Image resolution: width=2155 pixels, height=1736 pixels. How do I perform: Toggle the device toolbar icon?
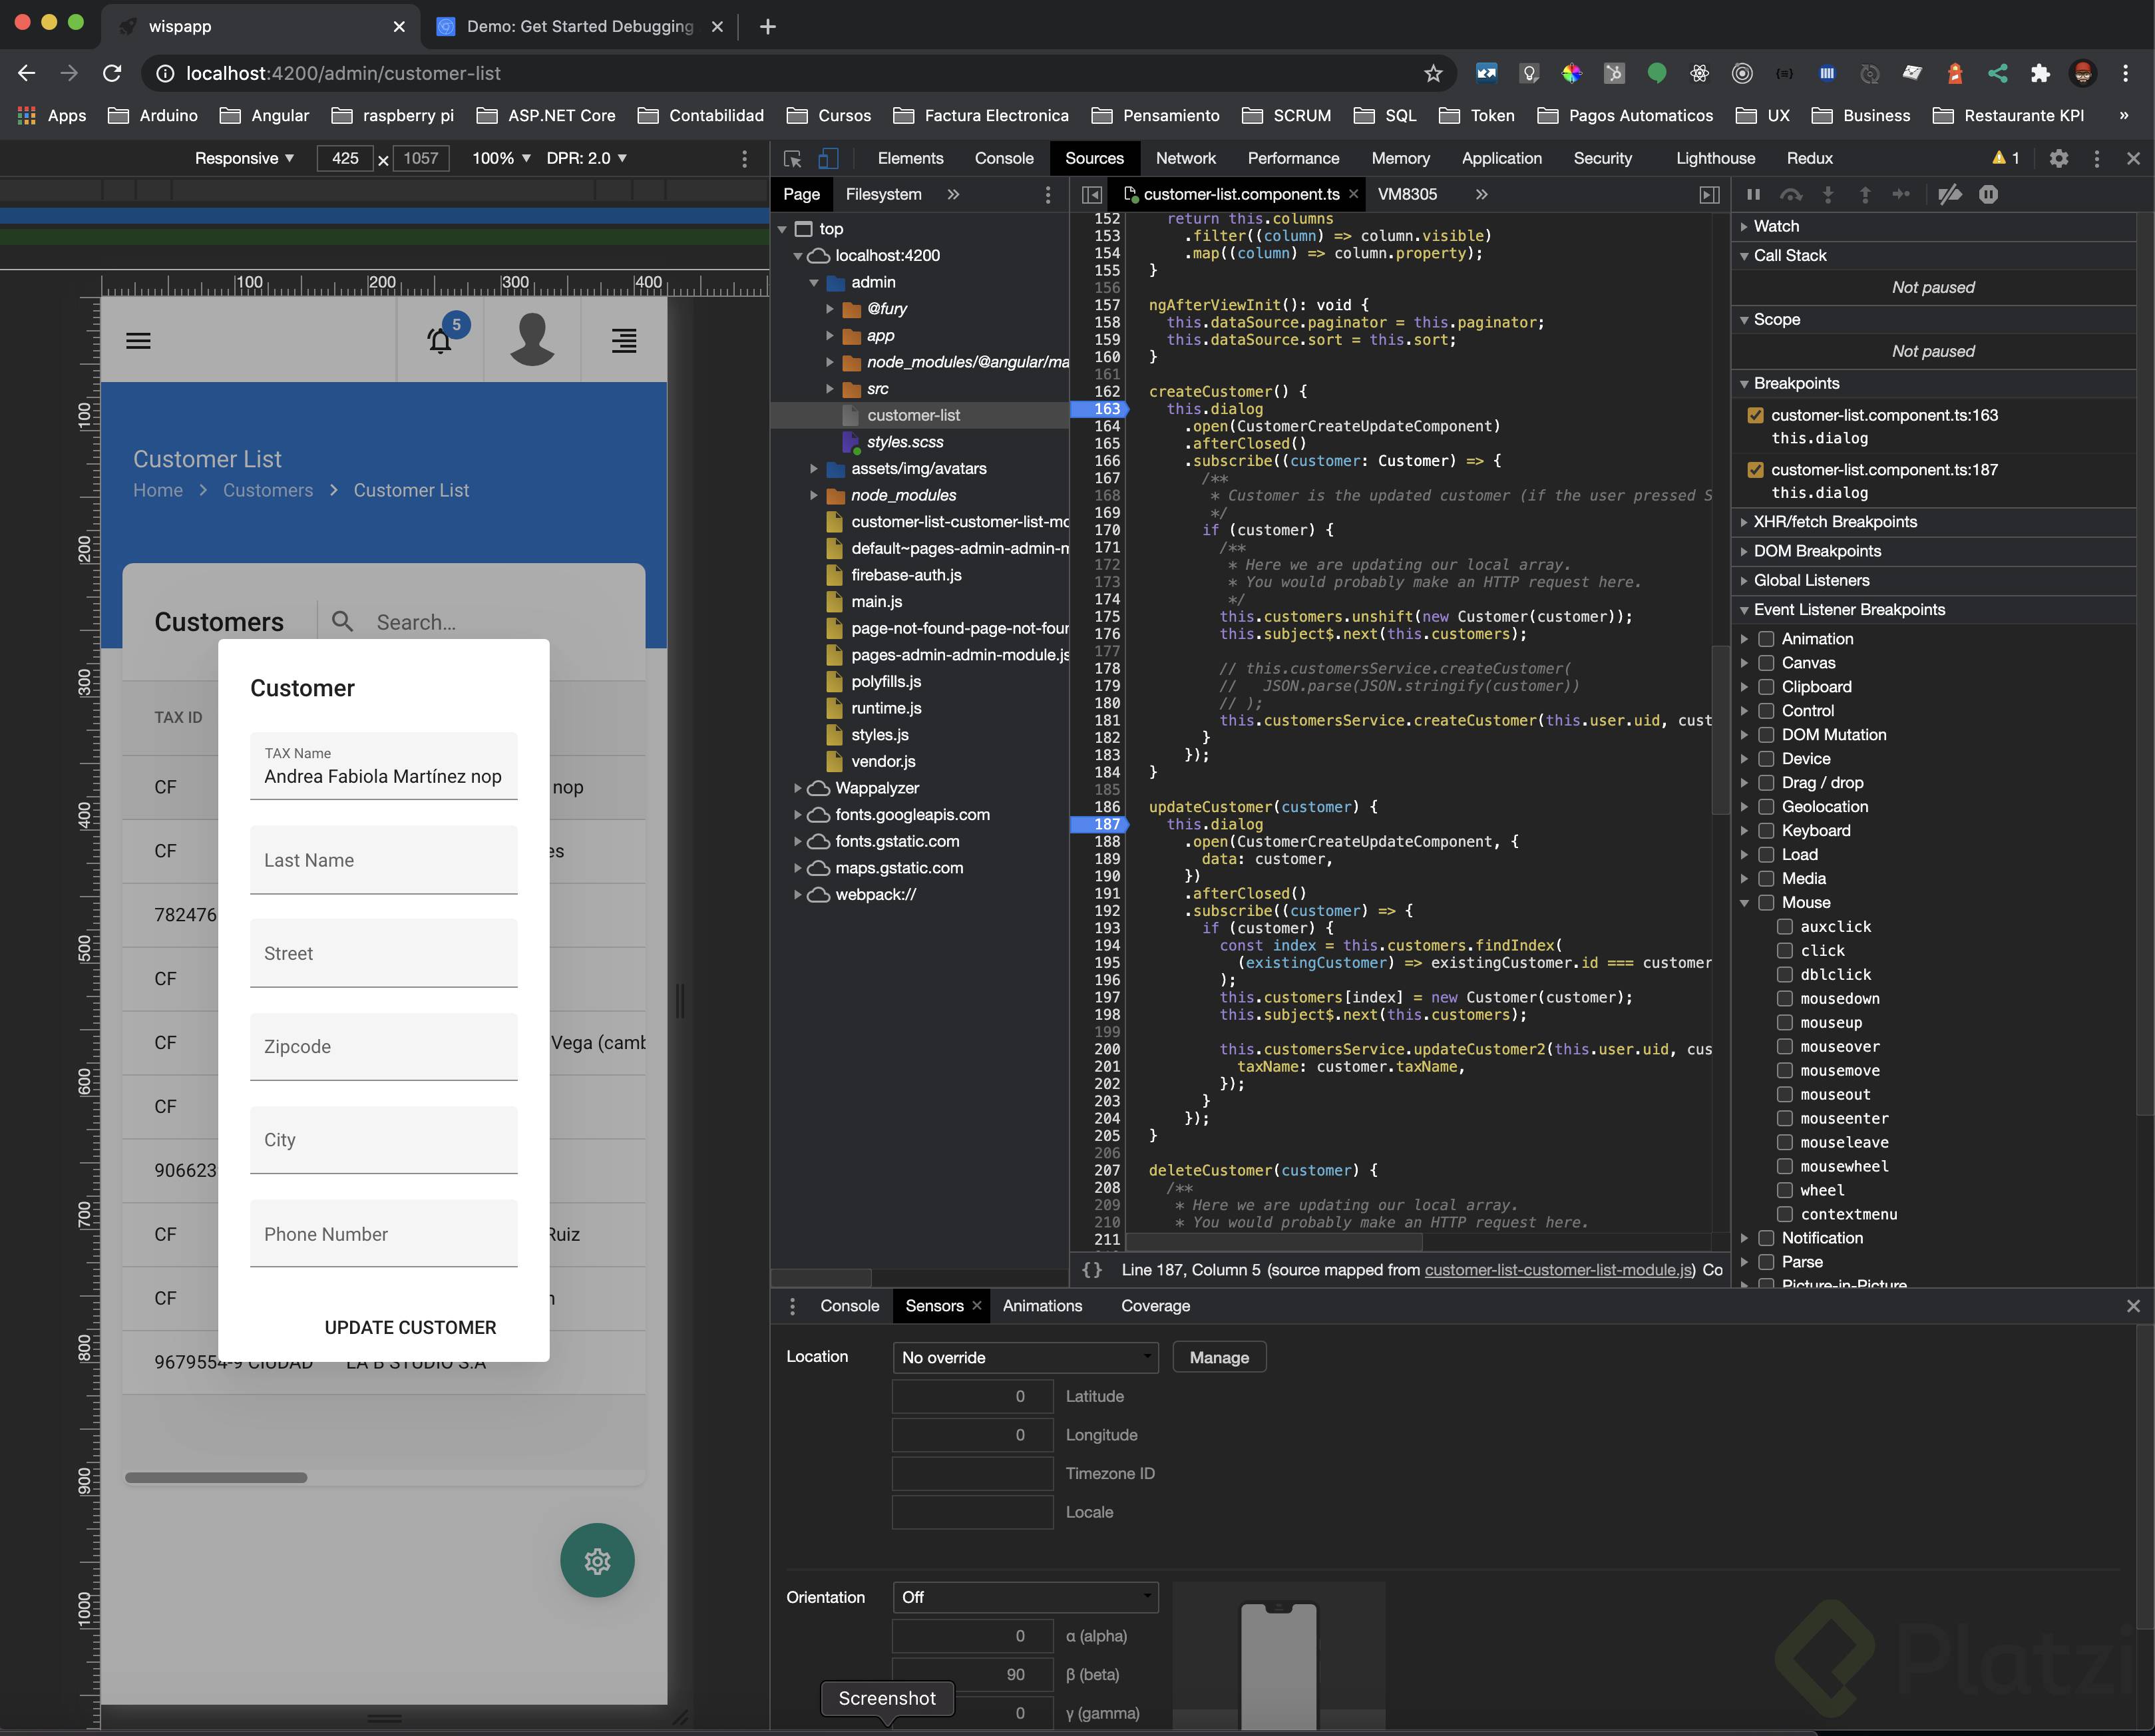tap(828, 159)
